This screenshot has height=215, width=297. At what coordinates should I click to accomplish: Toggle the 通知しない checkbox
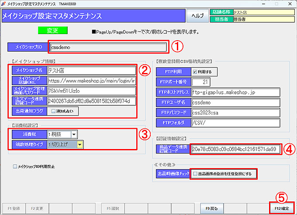tap(53, 111)
